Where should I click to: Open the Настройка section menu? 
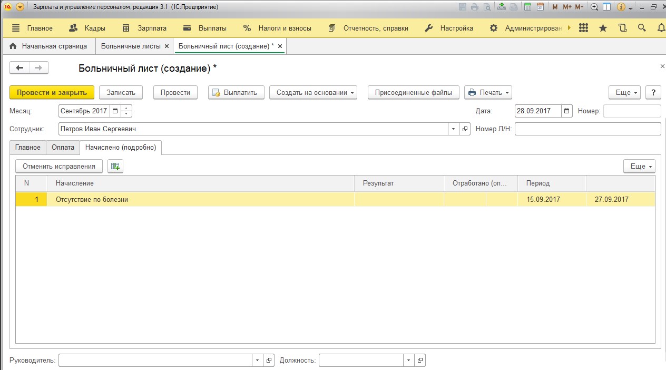[449, 28]
